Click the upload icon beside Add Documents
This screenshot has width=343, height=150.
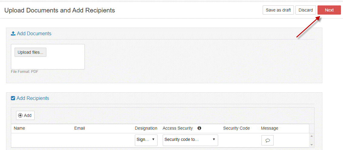pos(13,33)
